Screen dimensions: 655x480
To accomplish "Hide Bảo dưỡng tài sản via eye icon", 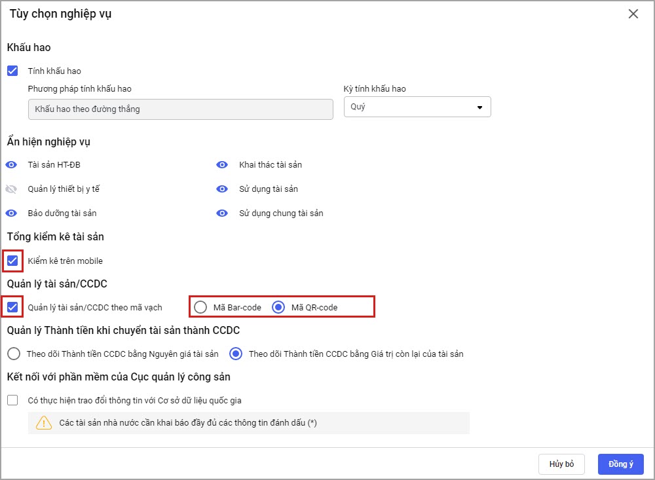I will [x=11, y=213].
